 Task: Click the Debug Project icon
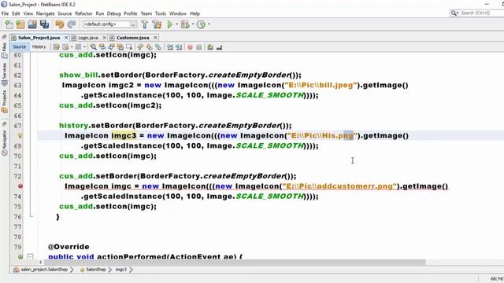pyautogui.click(x=185, y=24)
